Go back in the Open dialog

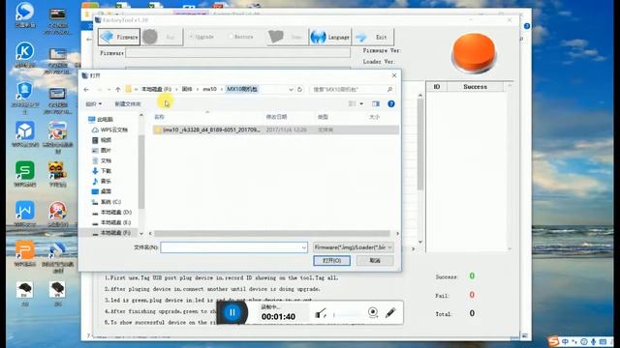pos(86,90)
